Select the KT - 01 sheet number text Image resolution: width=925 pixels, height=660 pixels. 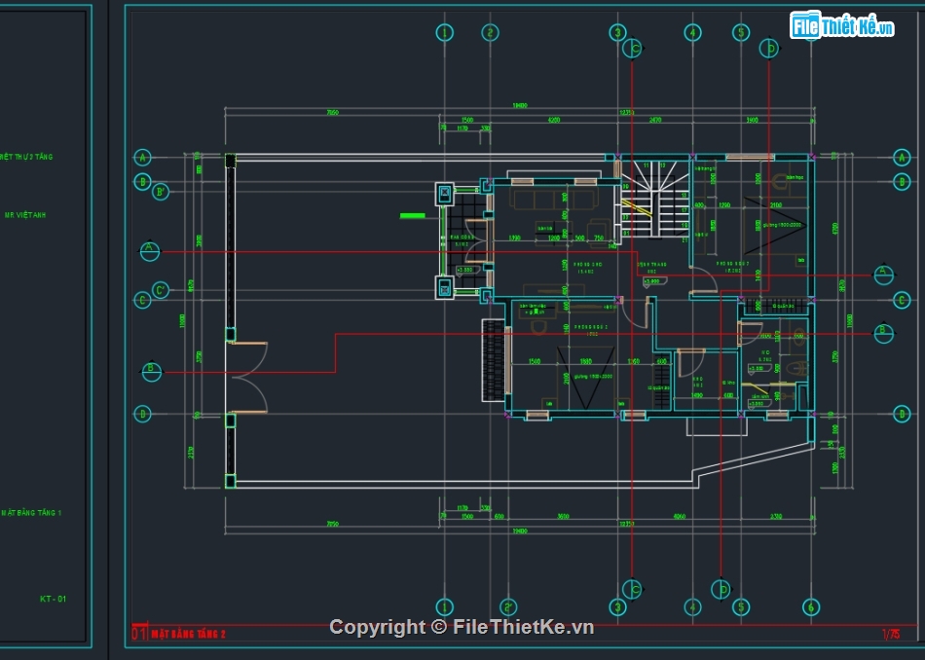[54, 600]
